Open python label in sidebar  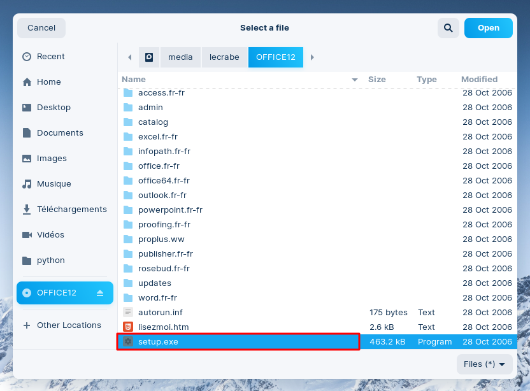(x=51, y=260)
